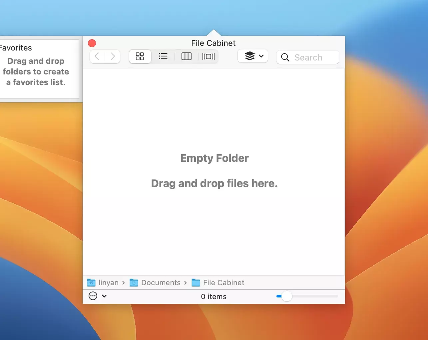
Task: Open the ellipsis action menu icon
Action: pyautogui.click(x=93, y=296)
